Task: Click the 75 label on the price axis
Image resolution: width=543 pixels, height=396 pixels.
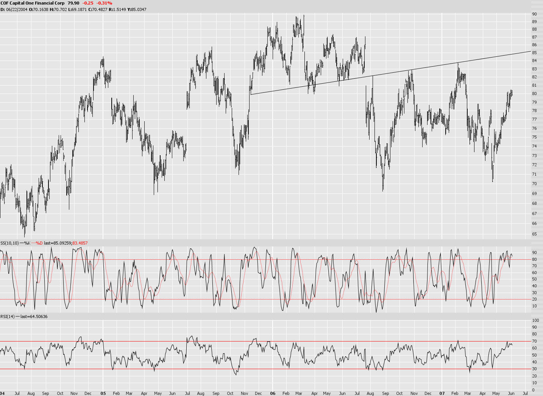Action: click(x=534, y=137)
